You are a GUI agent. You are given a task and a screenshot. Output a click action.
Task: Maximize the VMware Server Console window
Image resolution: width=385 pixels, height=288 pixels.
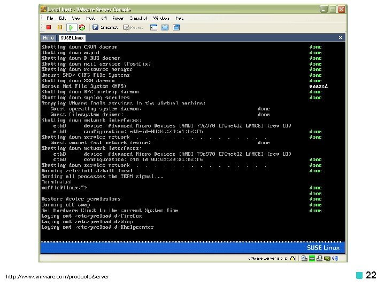[333, 10]
